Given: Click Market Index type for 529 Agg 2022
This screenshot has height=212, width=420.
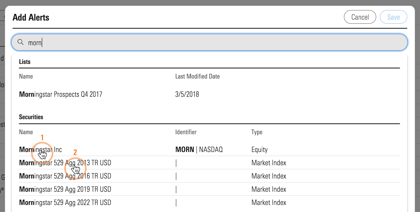Looking at the screenshot, I should tap(269, 203).
